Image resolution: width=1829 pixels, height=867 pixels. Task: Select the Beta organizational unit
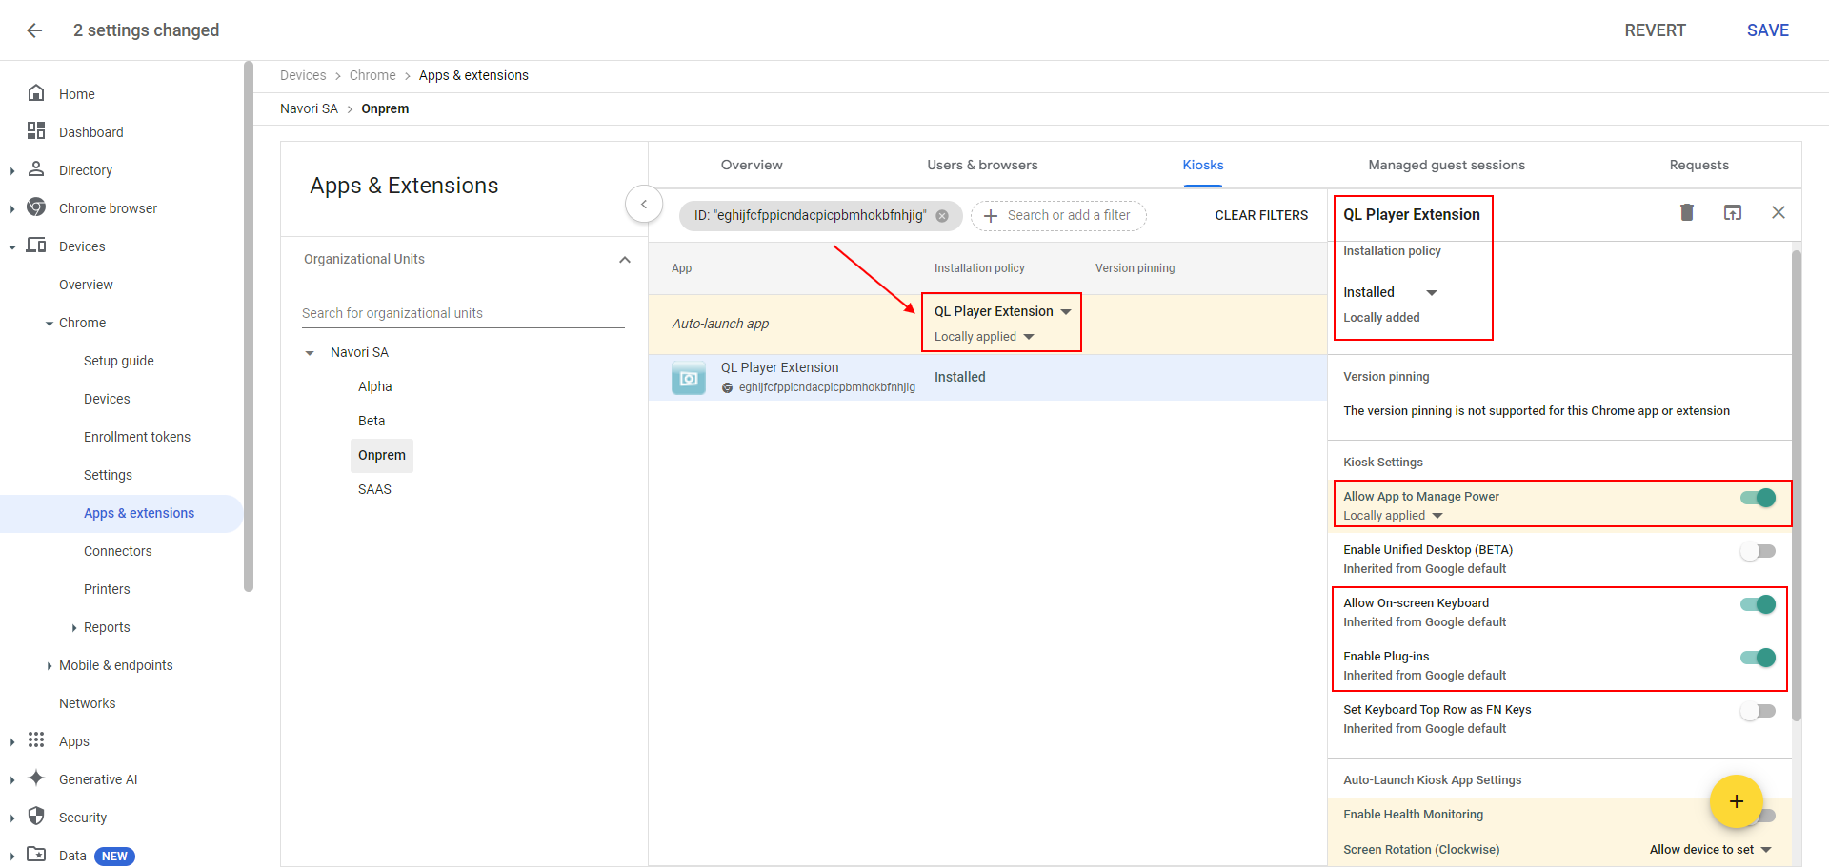[x=372, y=421]
